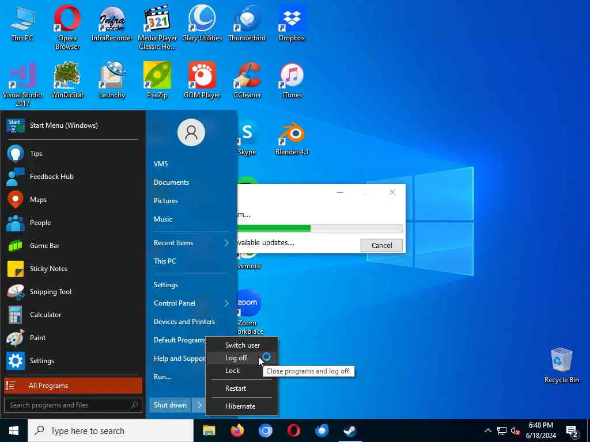Expand the Shut down options arrow
Image resolution: width=590 pixels, height=442 pixels.
point(199,405)
